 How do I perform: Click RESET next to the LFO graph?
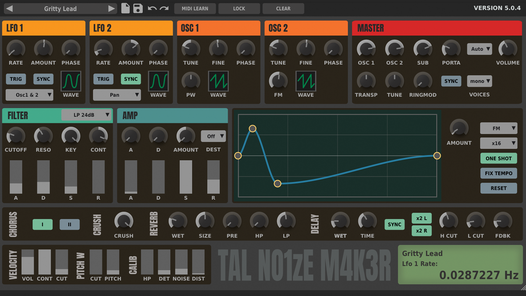tap(498, 188)
